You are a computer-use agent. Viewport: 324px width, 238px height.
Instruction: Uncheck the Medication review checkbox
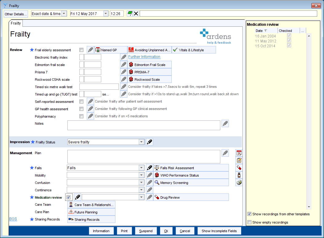click(68, 197)
